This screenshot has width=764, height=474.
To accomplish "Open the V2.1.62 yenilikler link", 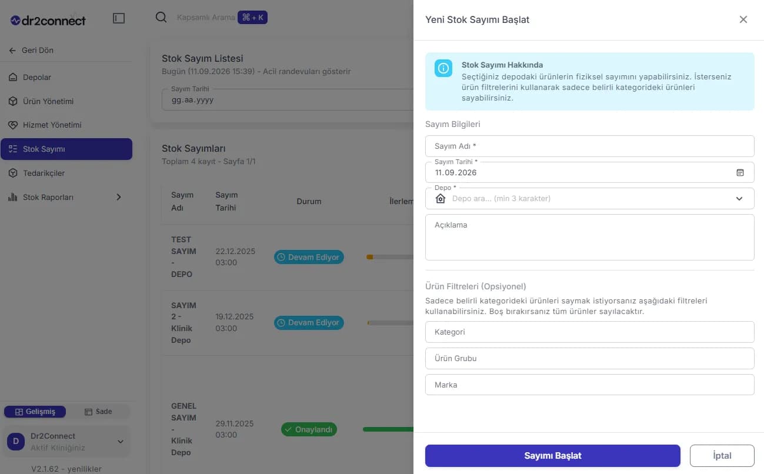I will click(x=66, y=469).
